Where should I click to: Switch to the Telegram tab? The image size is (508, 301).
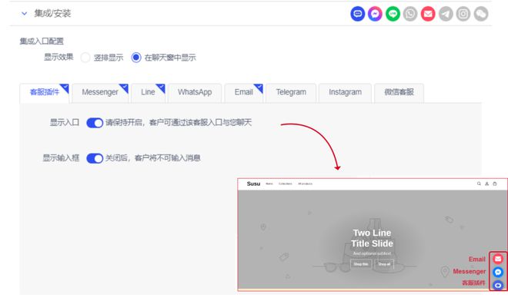point(291,92)
